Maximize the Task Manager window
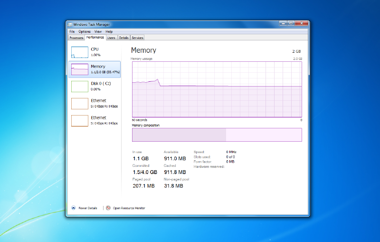The image size is (380, 242). click(291, 23)
